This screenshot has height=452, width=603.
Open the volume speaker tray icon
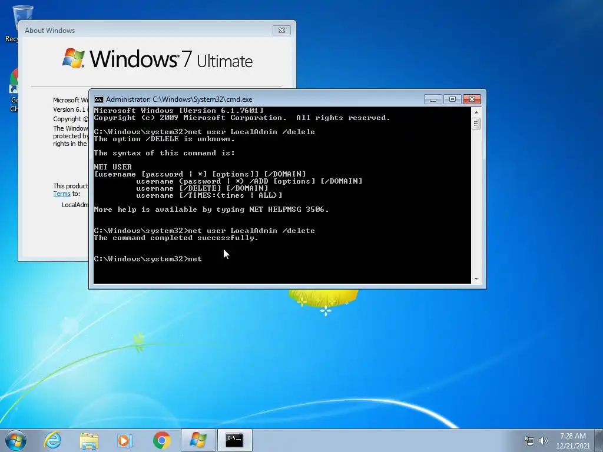[544, 441]
